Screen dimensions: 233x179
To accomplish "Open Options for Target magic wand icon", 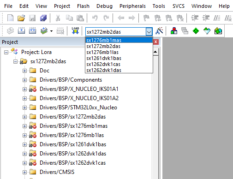I will point(159,31).
